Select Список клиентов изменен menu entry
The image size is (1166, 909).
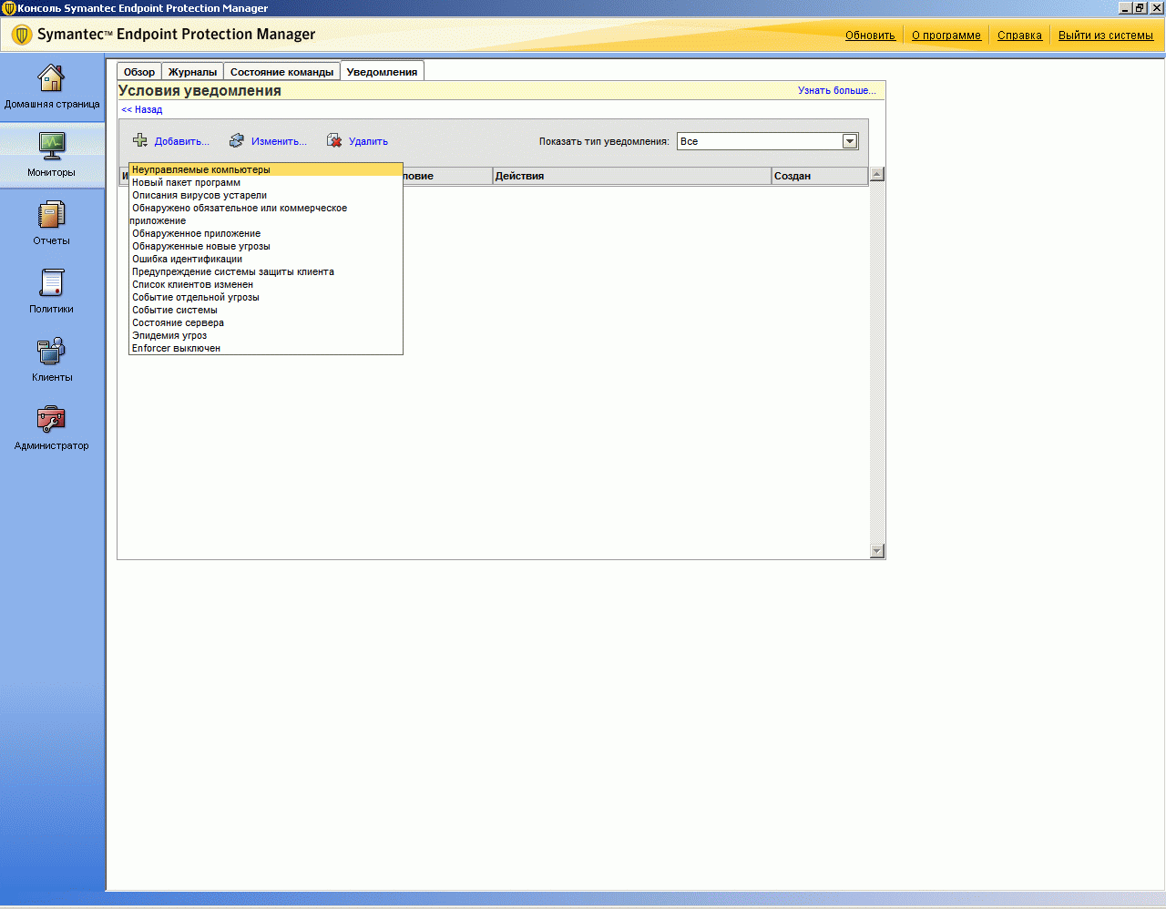point(266,284)
